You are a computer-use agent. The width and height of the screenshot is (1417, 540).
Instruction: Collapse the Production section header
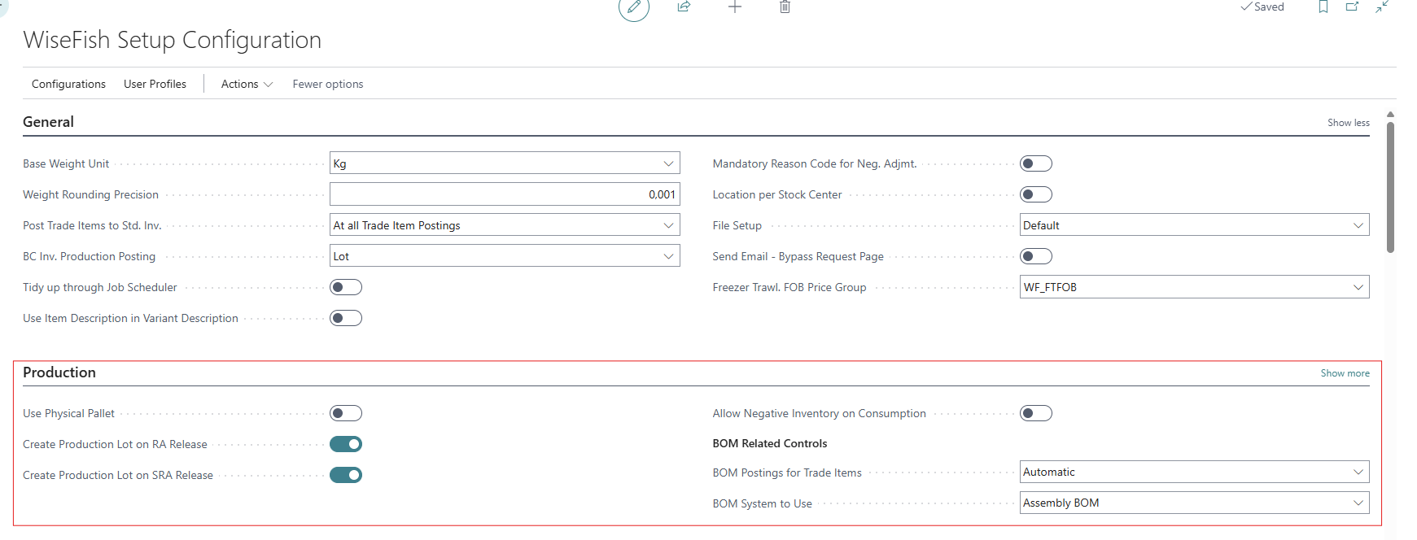59,372
